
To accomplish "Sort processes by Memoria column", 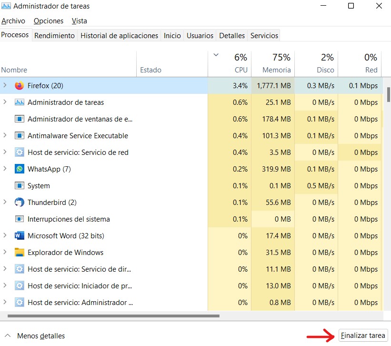I will [276, 70].
